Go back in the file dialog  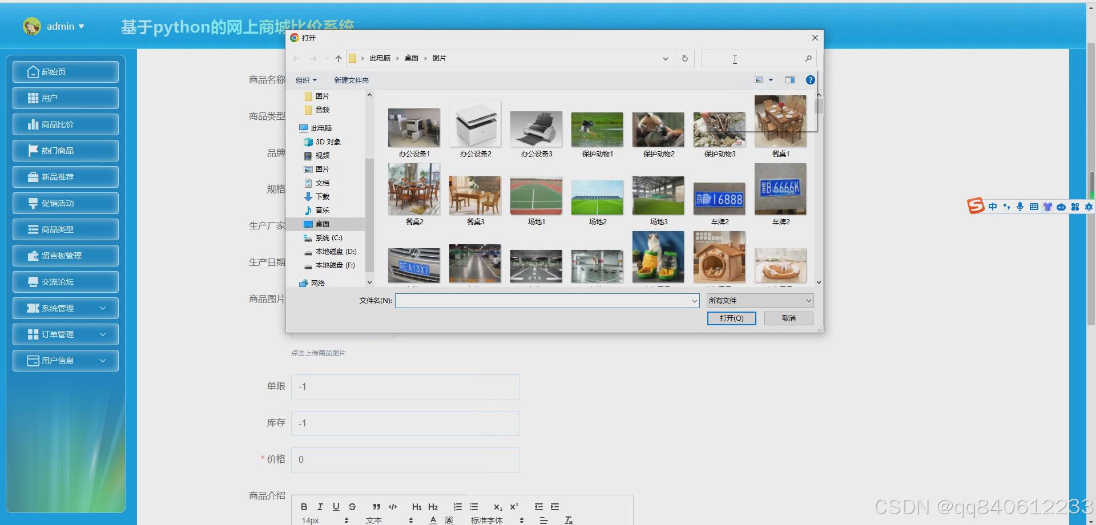point(296,58)
